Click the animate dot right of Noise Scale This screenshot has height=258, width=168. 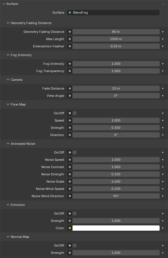[x=163, y=182]
